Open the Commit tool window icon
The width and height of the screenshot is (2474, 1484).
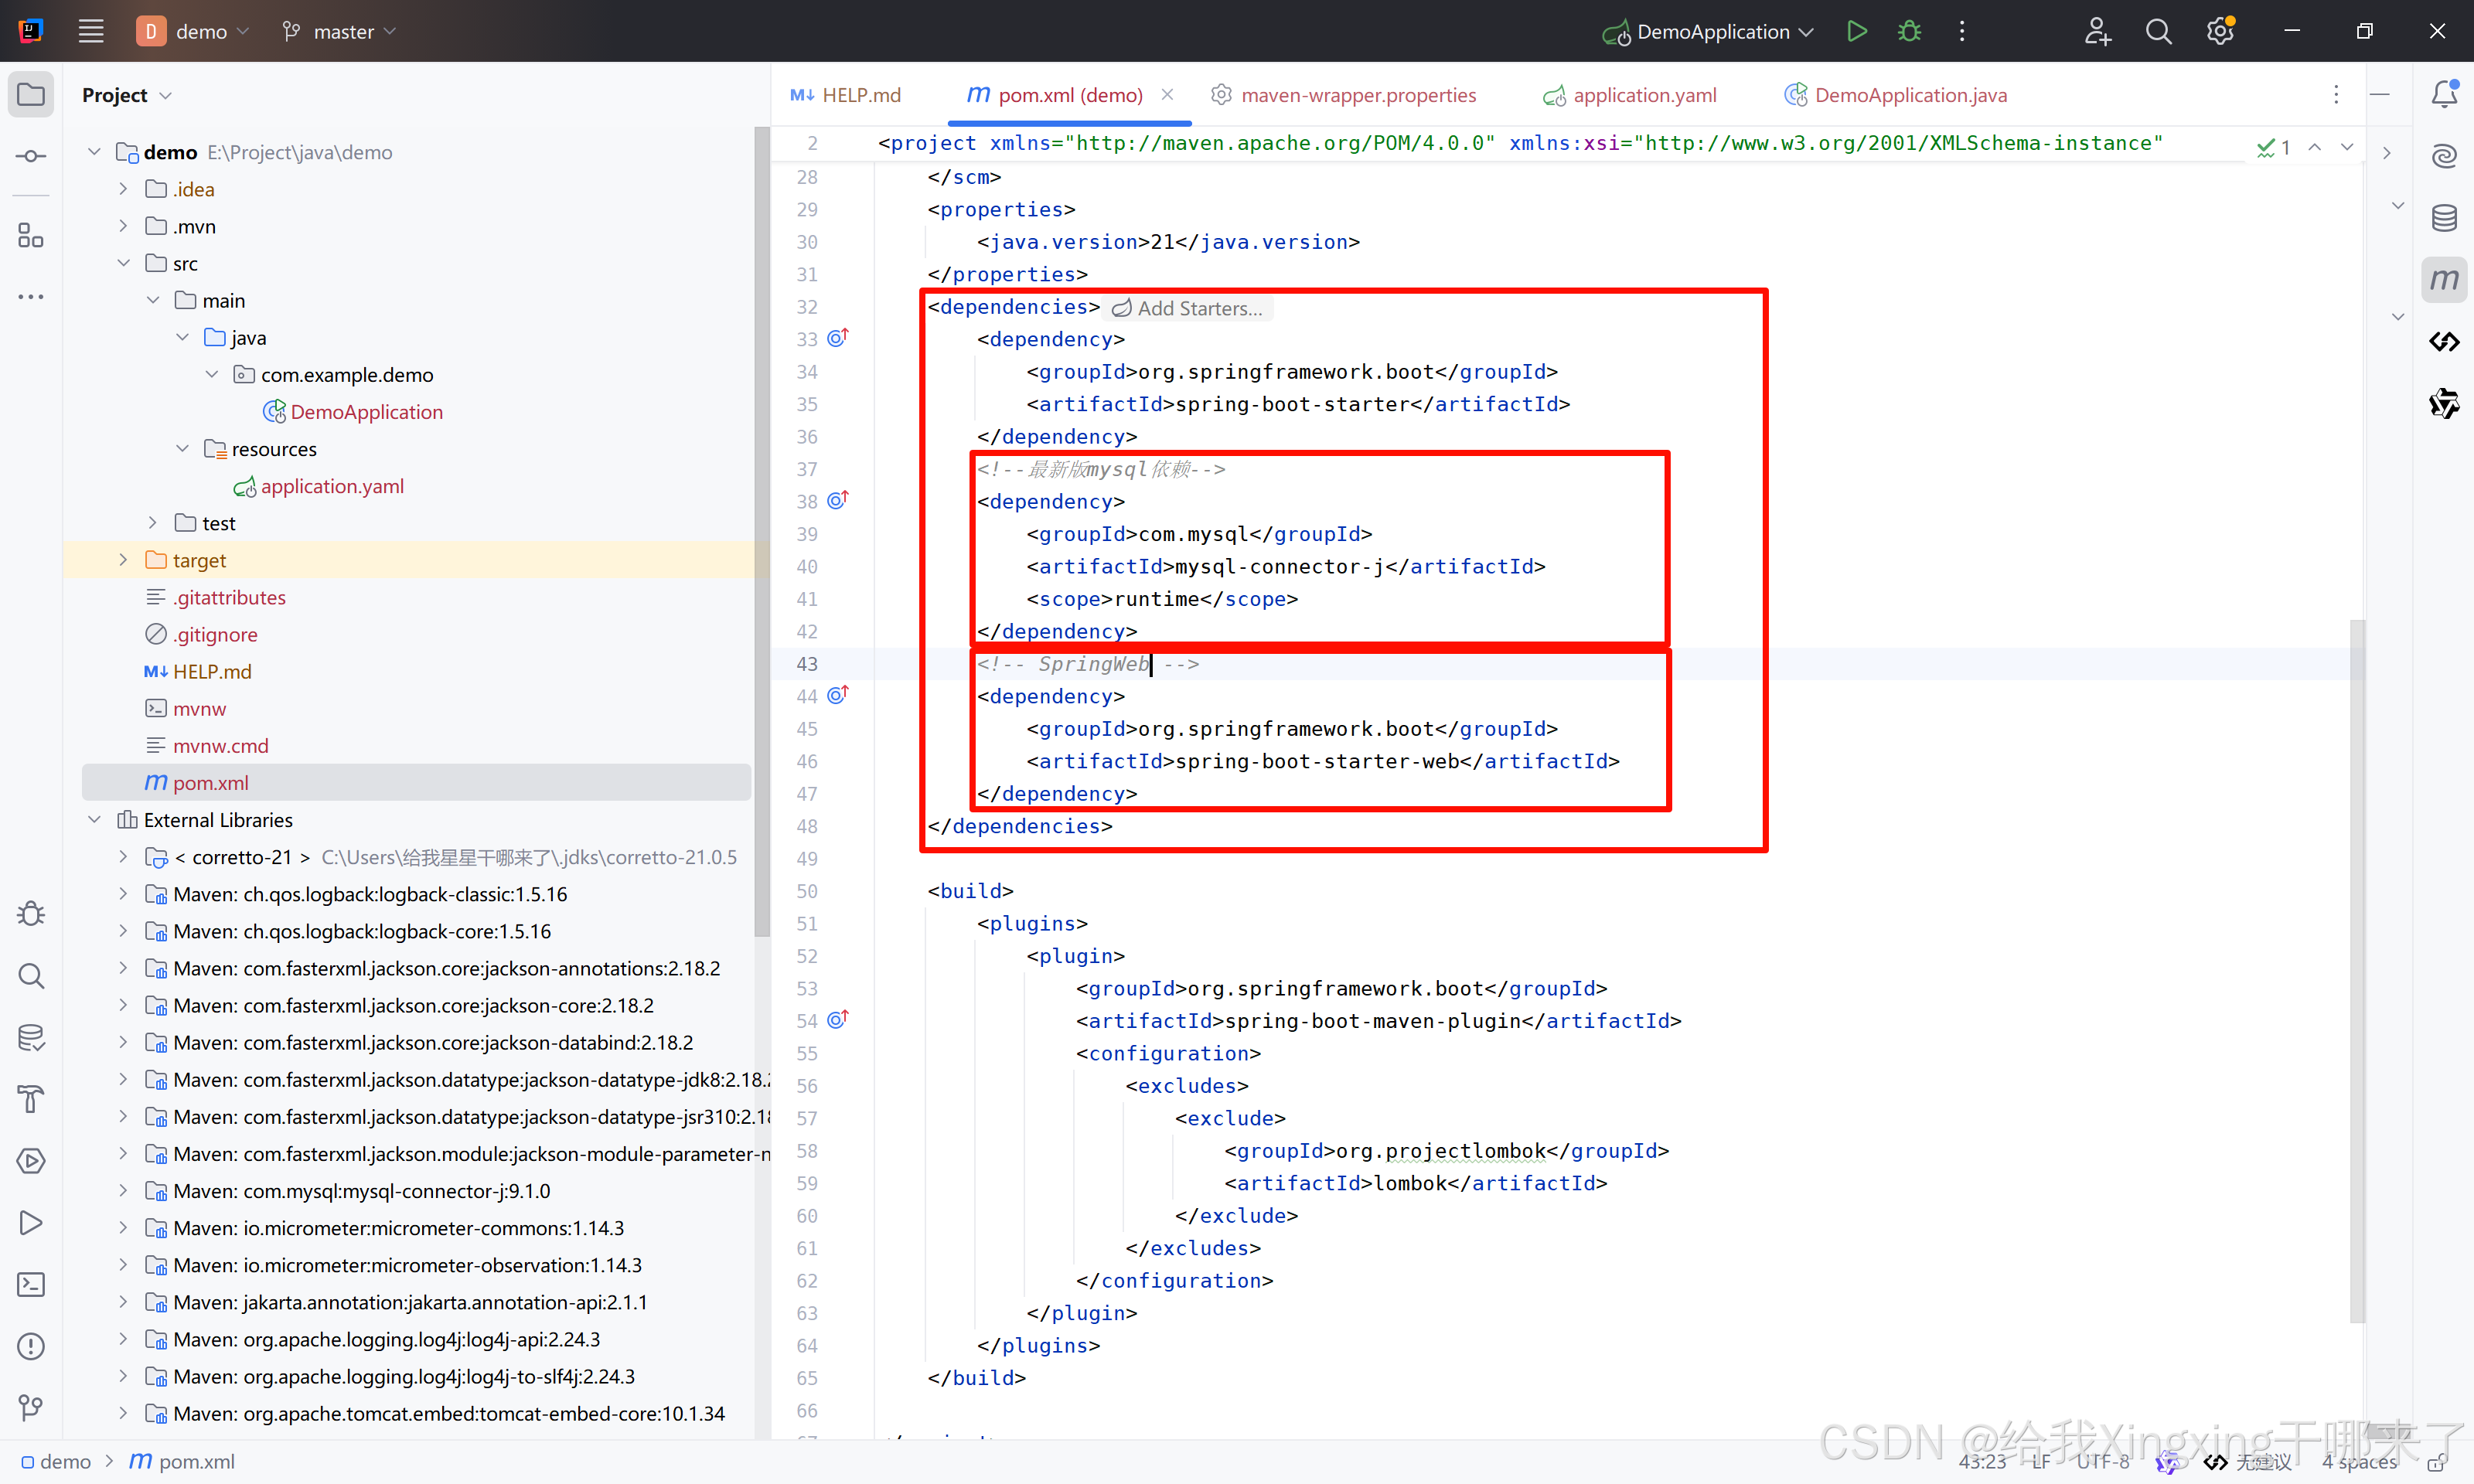pyautogui.click(x=31, y=156)
